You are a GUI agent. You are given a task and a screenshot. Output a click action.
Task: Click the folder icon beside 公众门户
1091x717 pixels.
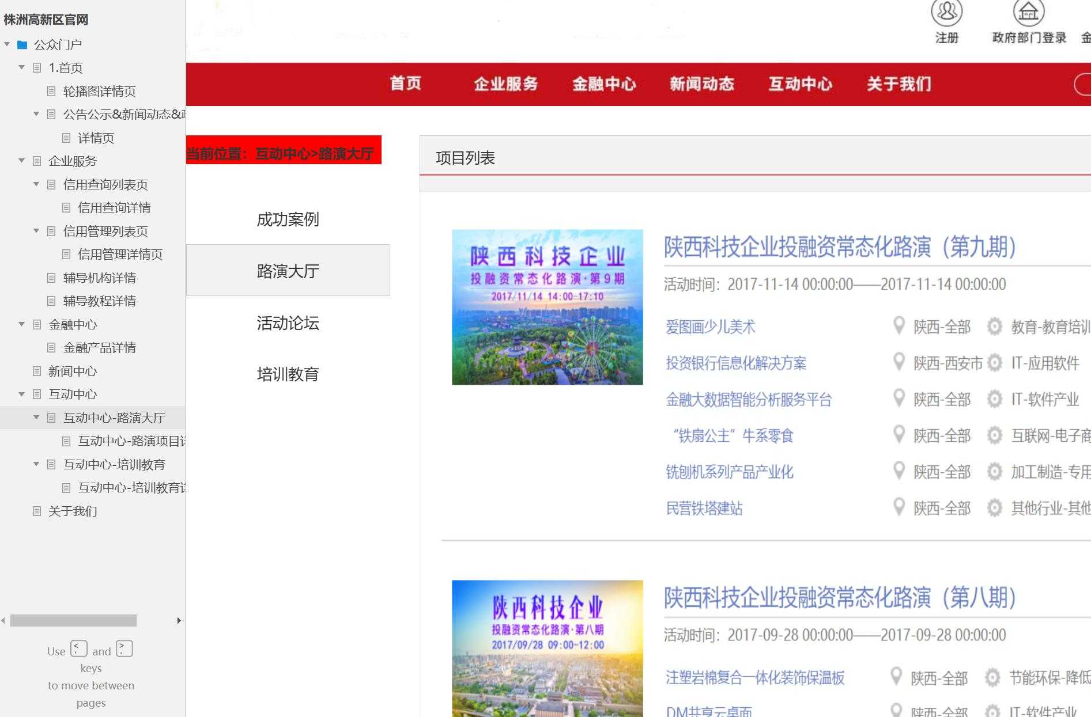click(22, 43)
